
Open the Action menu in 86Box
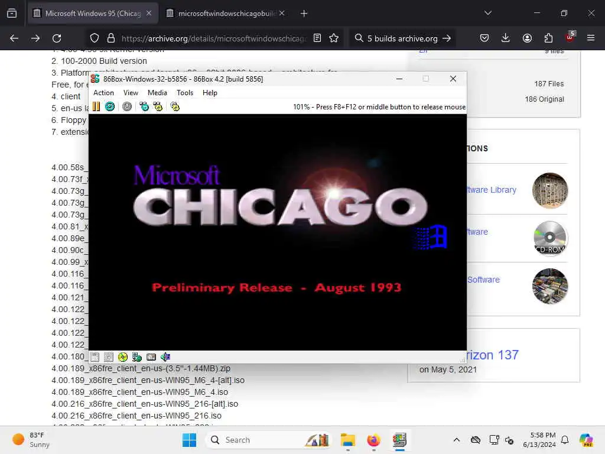click(x=103, y=93)
